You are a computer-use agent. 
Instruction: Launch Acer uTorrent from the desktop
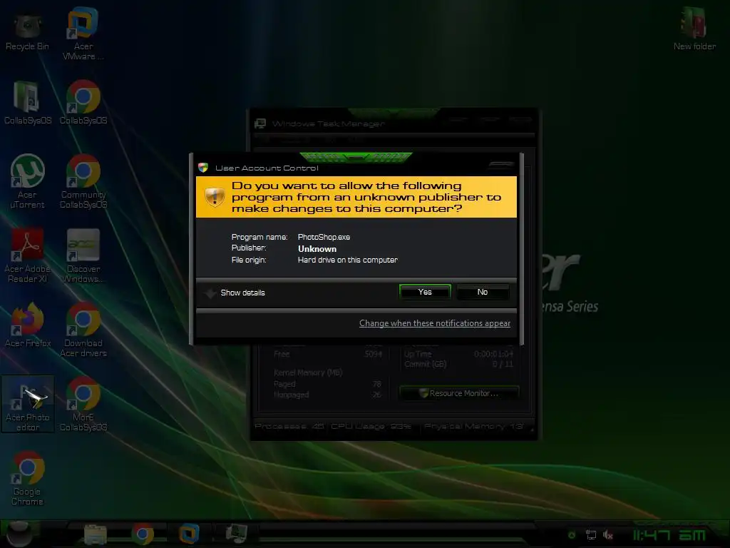(x=28, y=181)
